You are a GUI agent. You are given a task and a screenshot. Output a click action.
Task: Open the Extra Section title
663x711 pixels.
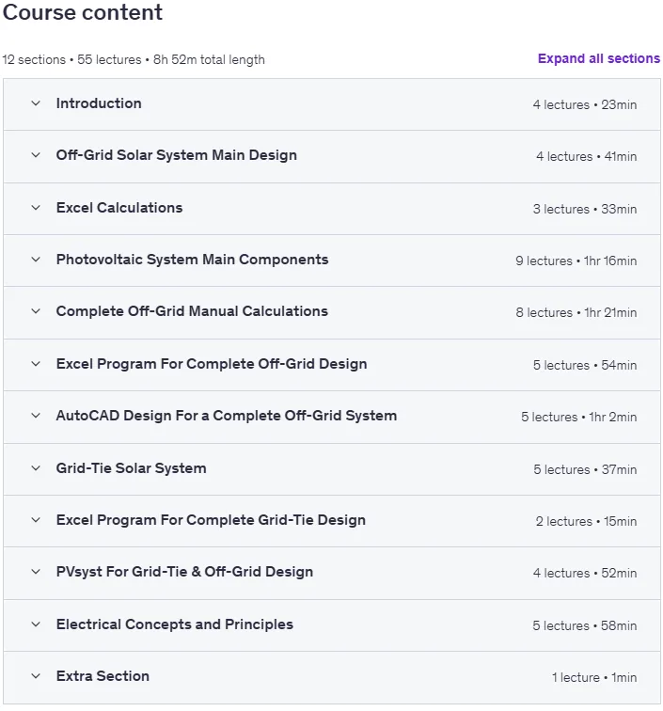[103, 675]
